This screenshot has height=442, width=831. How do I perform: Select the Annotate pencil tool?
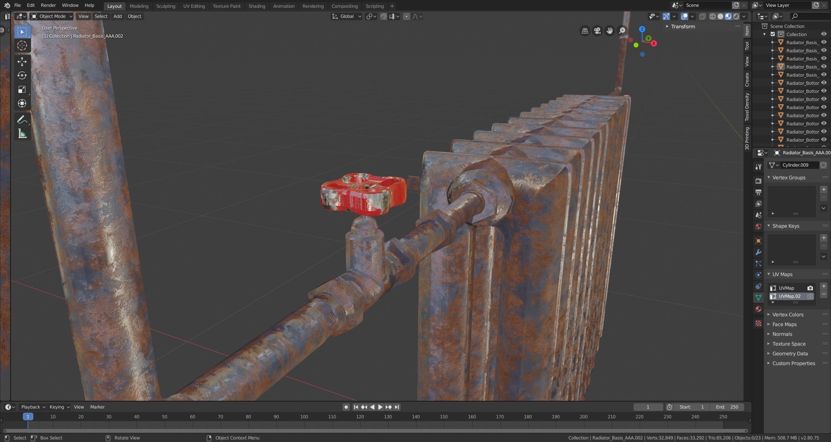coord(22,120)
